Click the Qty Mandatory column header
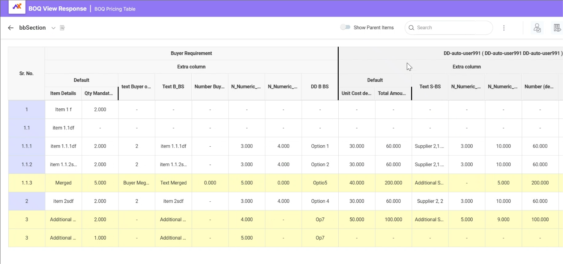563x264 pixels. tap(99, 93)
